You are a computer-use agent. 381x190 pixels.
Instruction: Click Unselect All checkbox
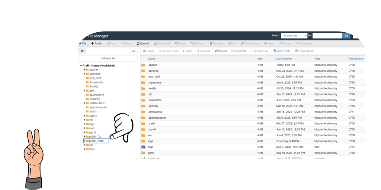[x=259, y=51]
